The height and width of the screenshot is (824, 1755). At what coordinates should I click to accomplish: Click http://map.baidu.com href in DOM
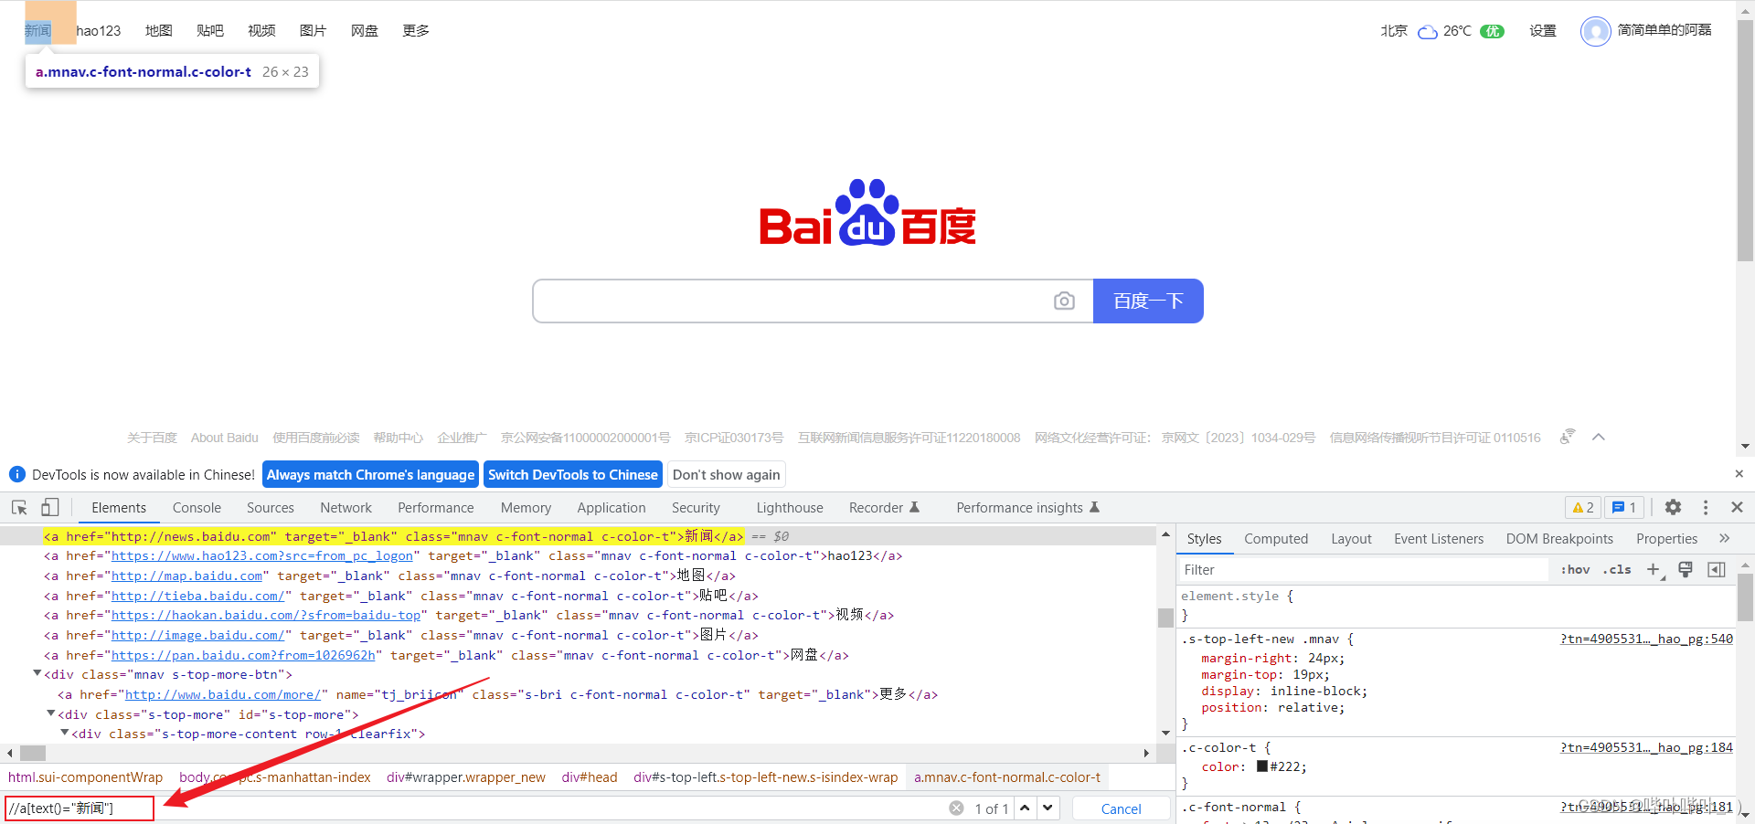pos(186,576)
